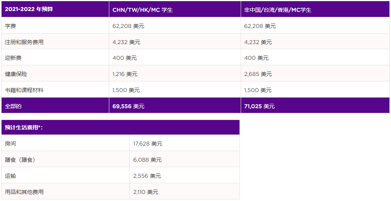Select the 2,685 美元 health insurance value
This screenshot has width=391, height=201.
pos(258,74)
